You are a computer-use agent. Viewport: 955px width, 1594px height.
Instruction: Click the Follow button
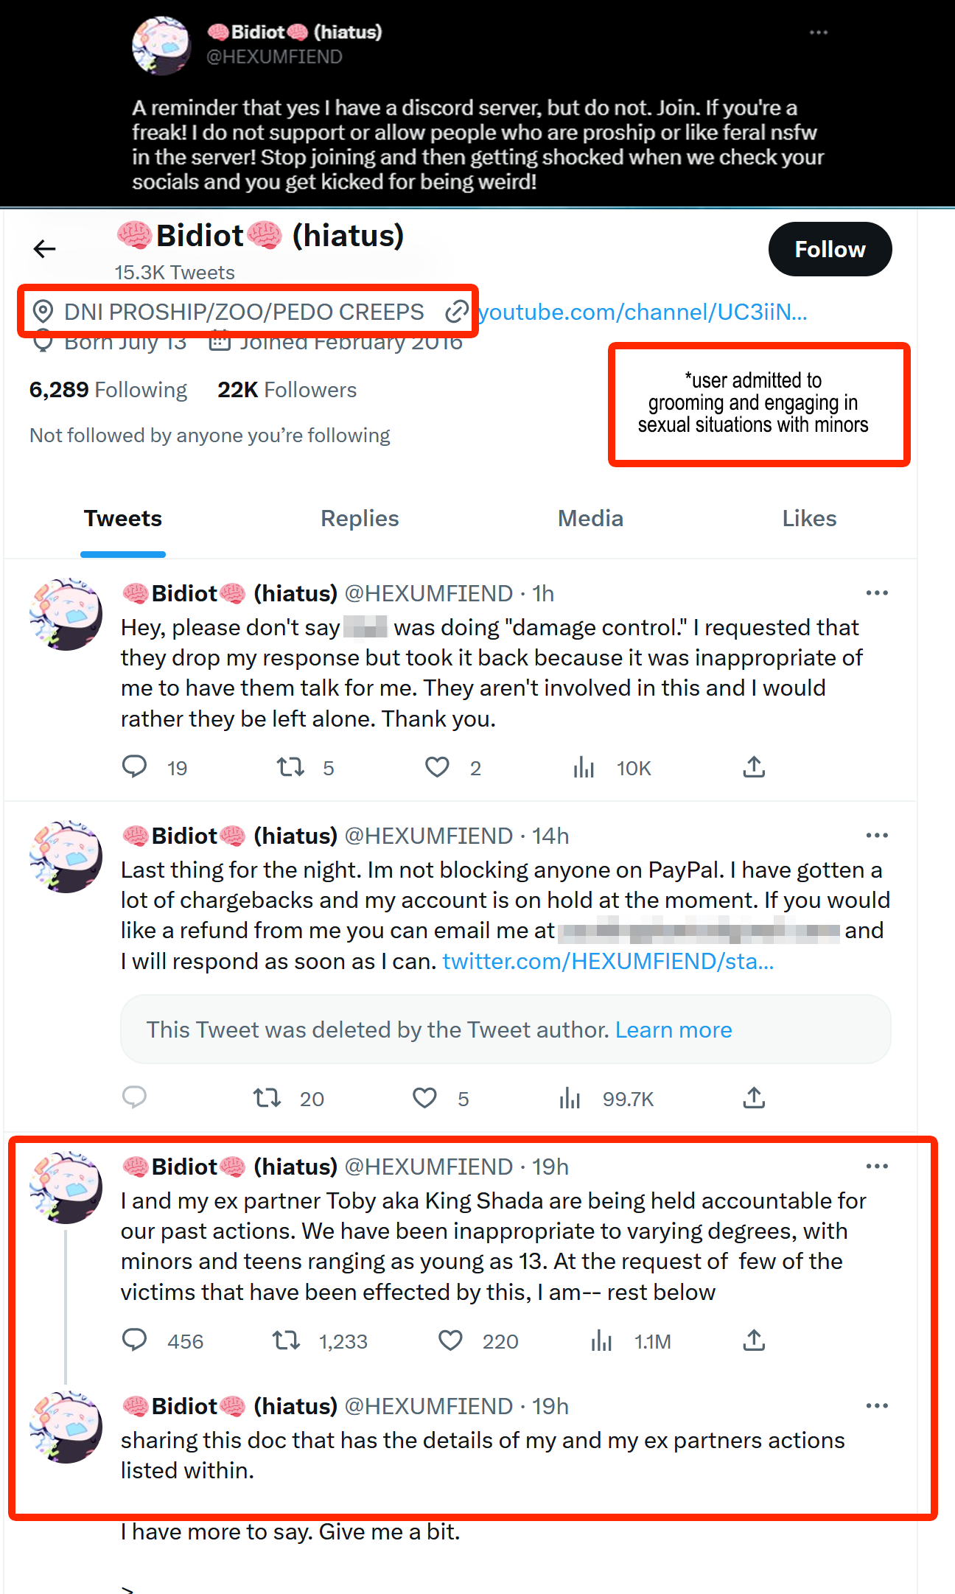click(x=830, y=249)
